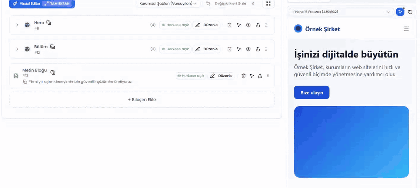The height and width of the screenshot is (188, 420).
Task: Toggle Herkese açık visibility on Bölüm
Action: [176, 49]
